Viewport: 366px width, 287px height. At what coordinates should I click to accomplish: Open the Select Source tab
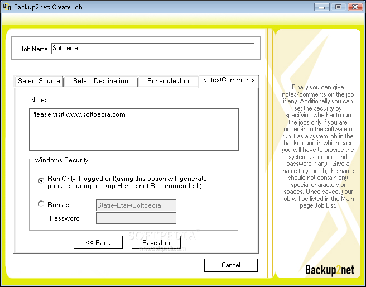pos(38,81)
